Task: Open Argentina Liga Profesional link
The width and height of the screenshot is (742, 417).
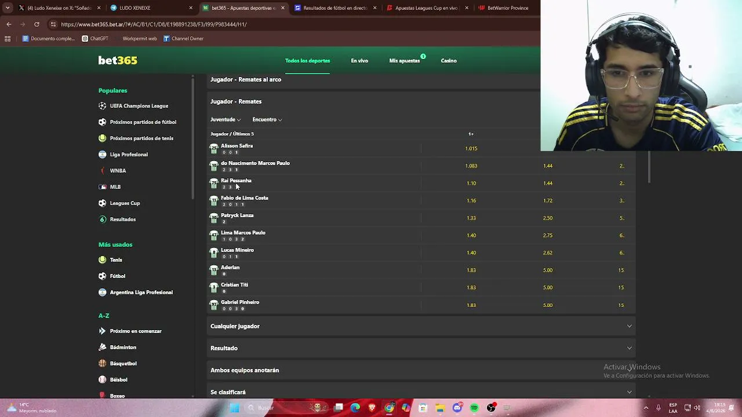Action: pos(141,292)
